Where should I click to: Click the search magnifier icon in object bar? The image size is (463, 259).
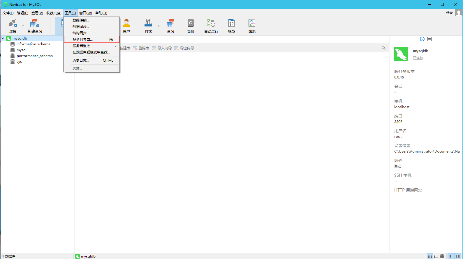(x=384, y=48)
